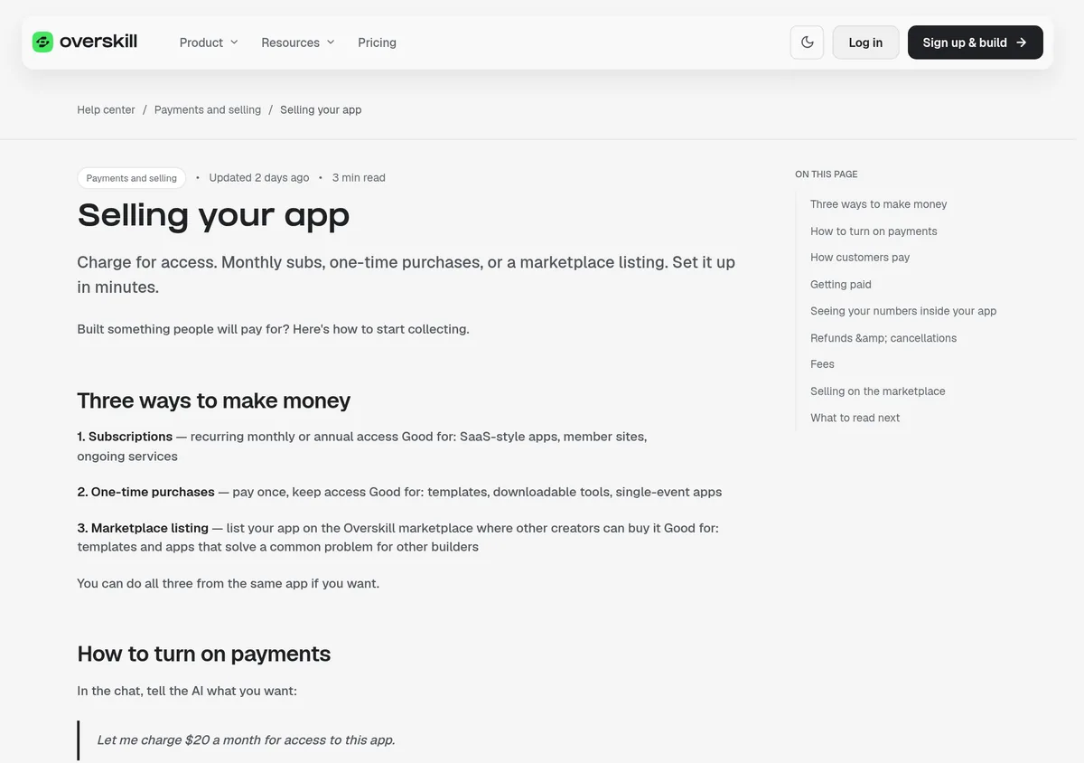Go to Payments and selling breadcrumb
The height and width of the screenshot is (763, 1084).
click(x=208, y=109)
